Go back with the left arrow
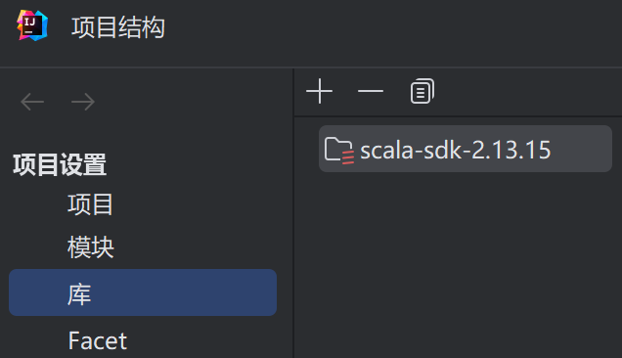 32,102
